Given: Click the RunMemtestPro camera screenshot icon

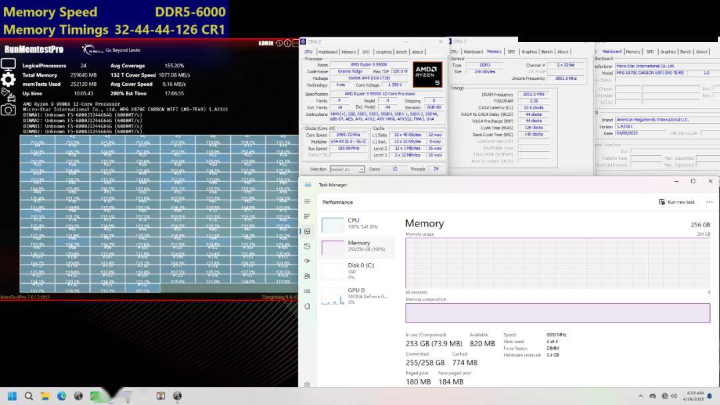Looking at the screenshot, I should 8,109.
